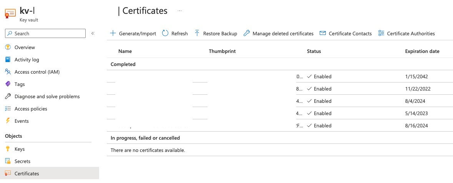Viewport: 453px width, 183px height.
Task: Click the Expiration date column header
Action: 422,51
